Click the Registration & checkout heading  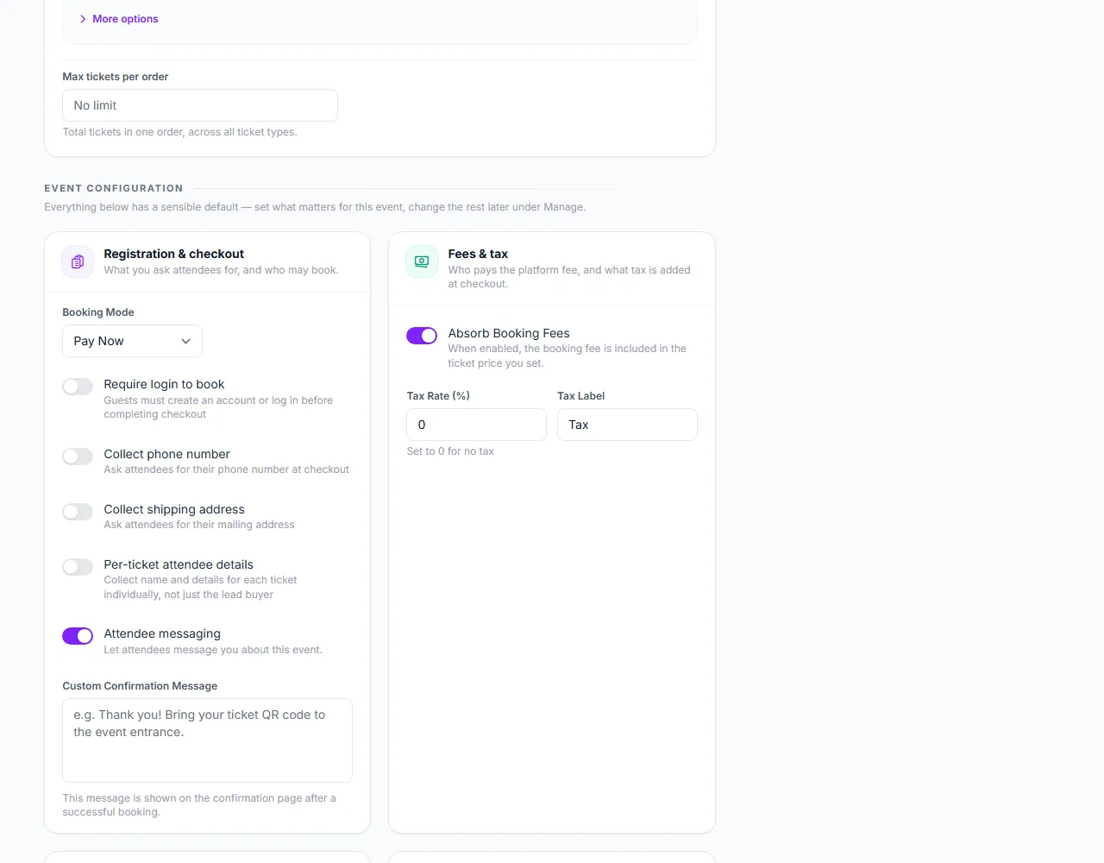pos(173,254)
